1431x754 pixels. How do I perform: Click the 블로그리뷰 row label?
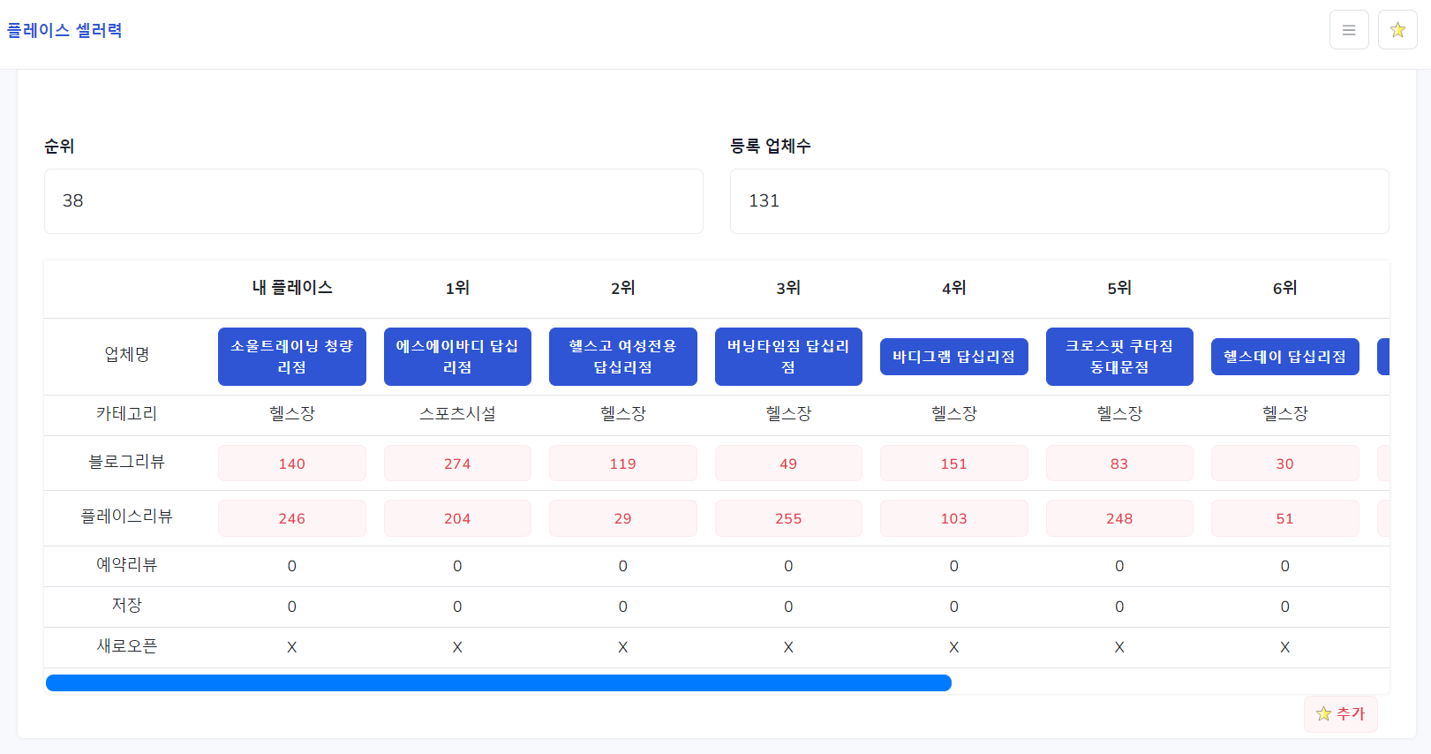[x=127, y=462]
